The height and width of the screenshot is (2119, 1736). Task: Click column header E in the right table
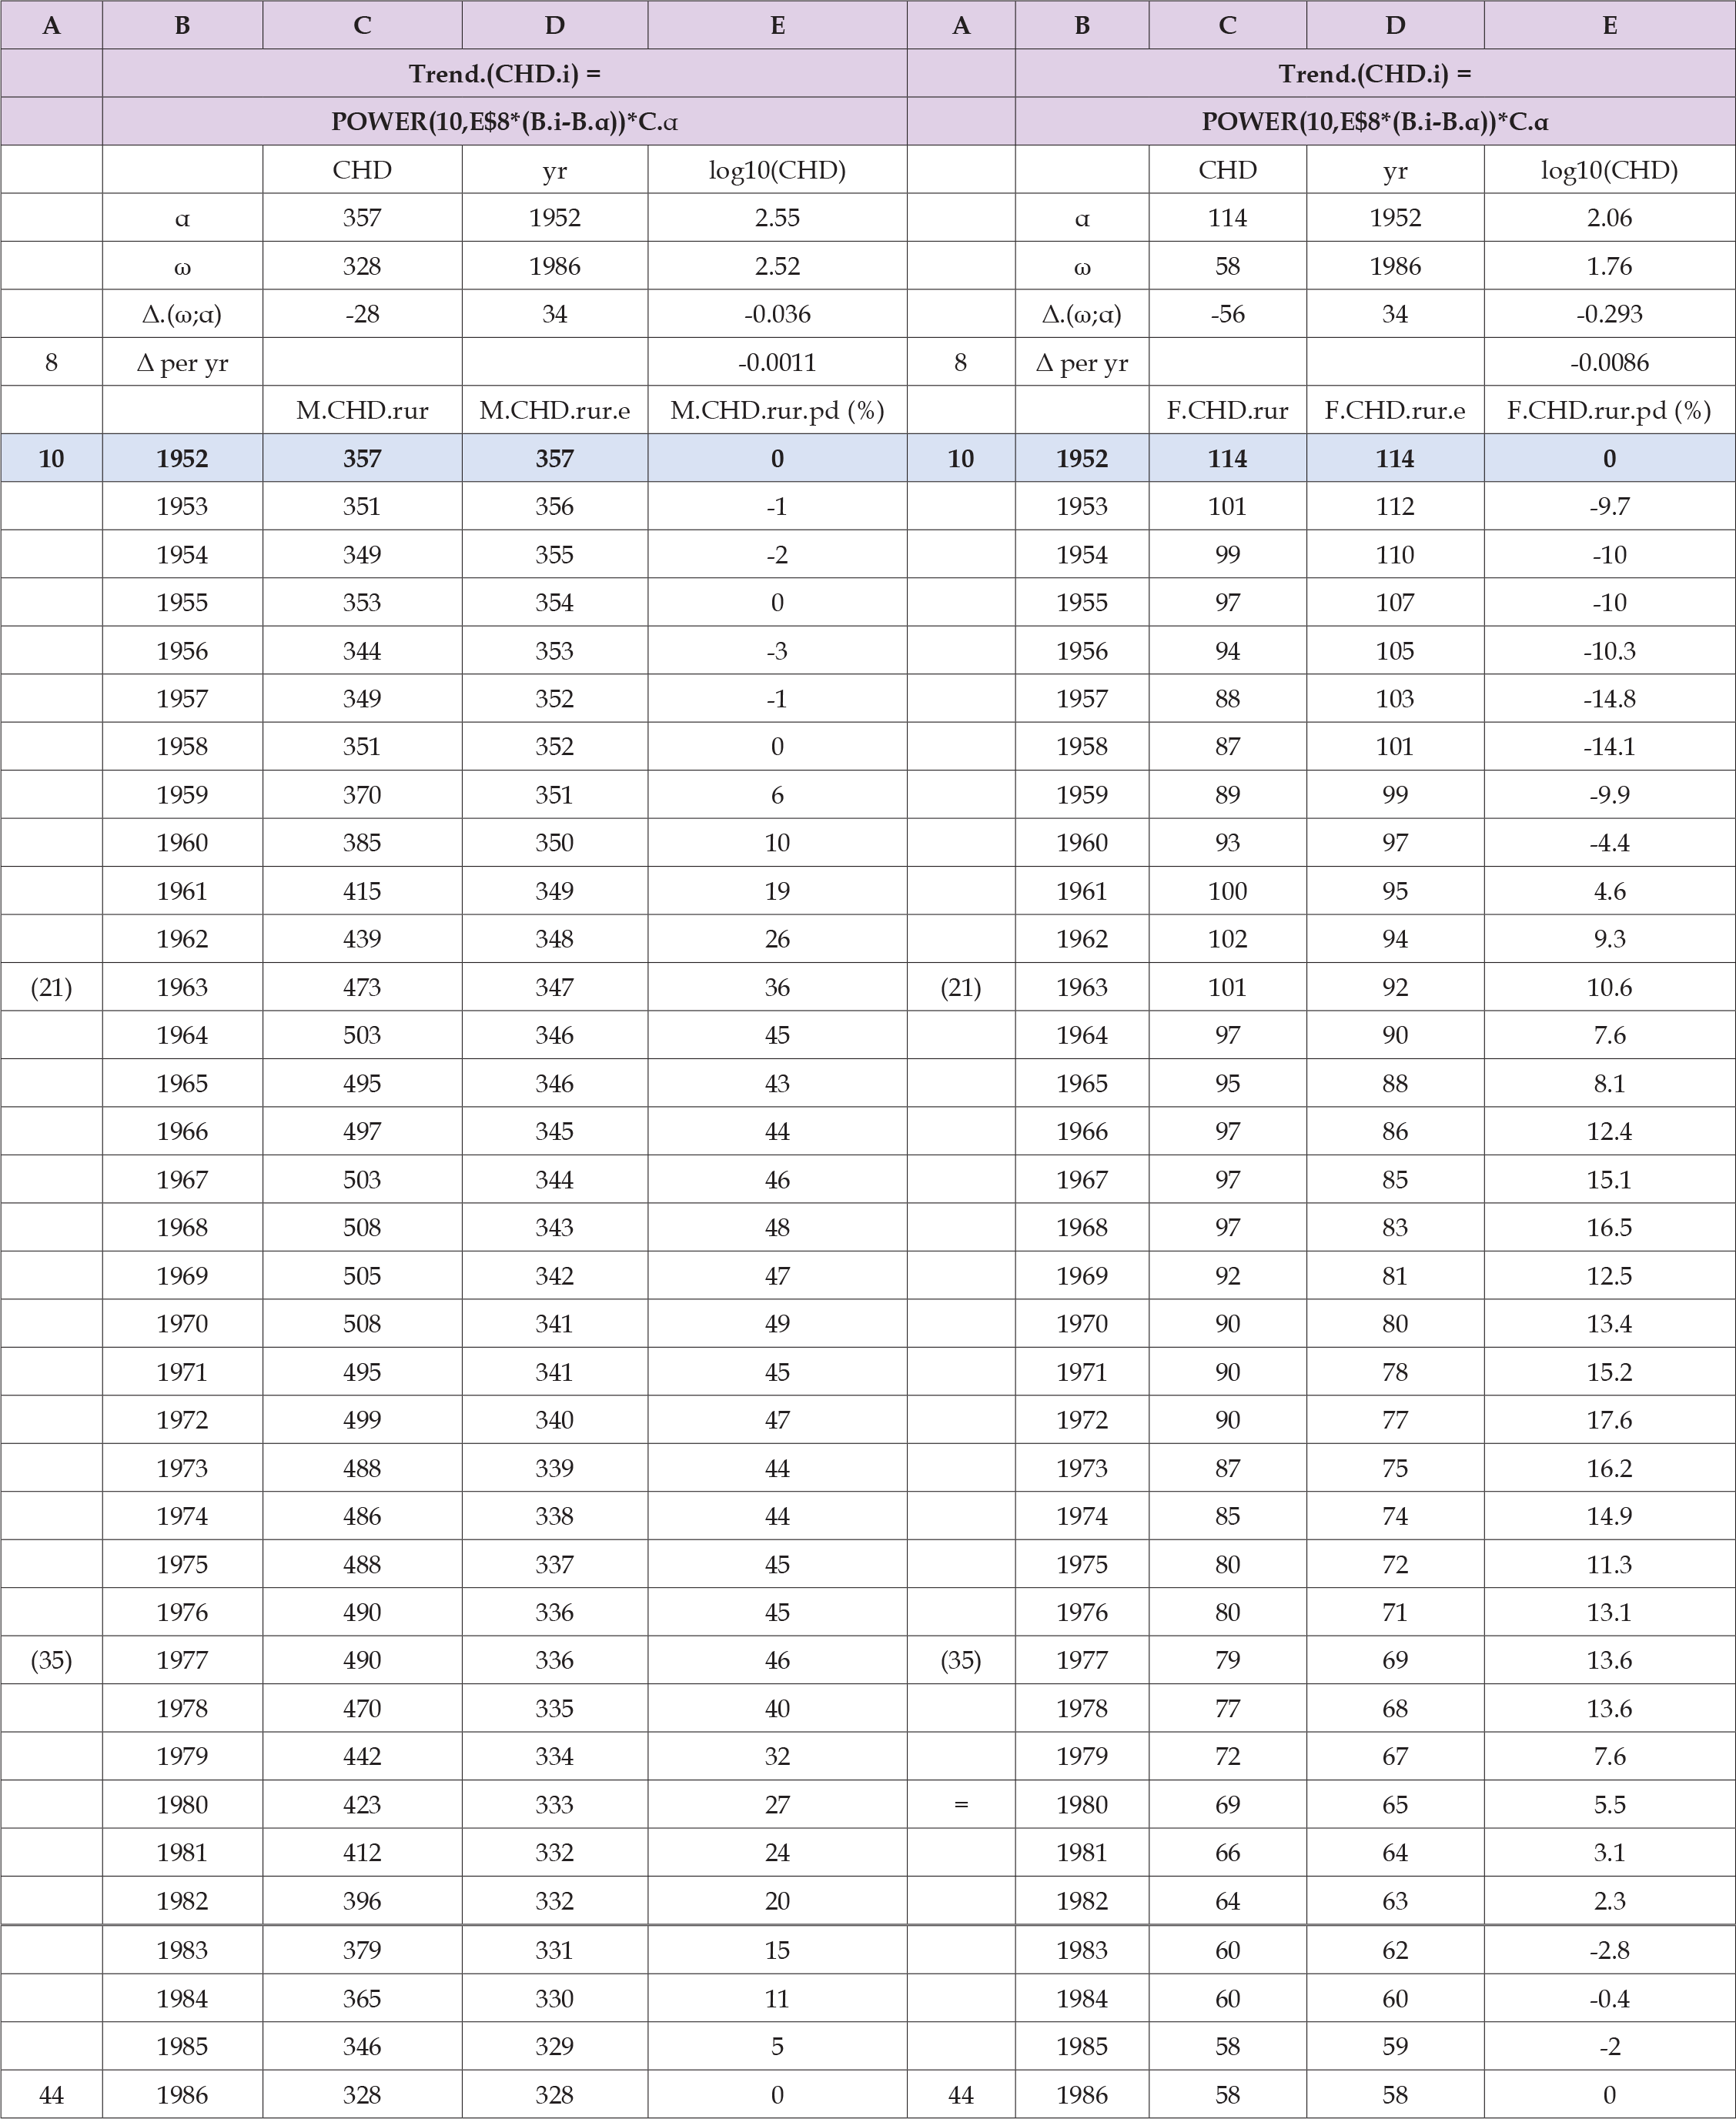click(1609, 25)
